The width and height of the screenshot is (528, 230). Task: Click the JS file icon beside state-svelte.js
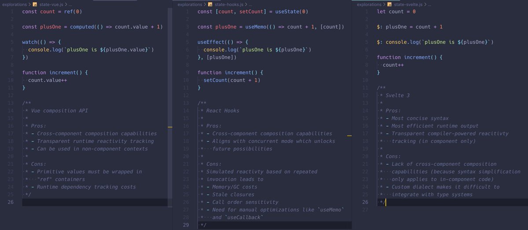(x=390, y=4)
